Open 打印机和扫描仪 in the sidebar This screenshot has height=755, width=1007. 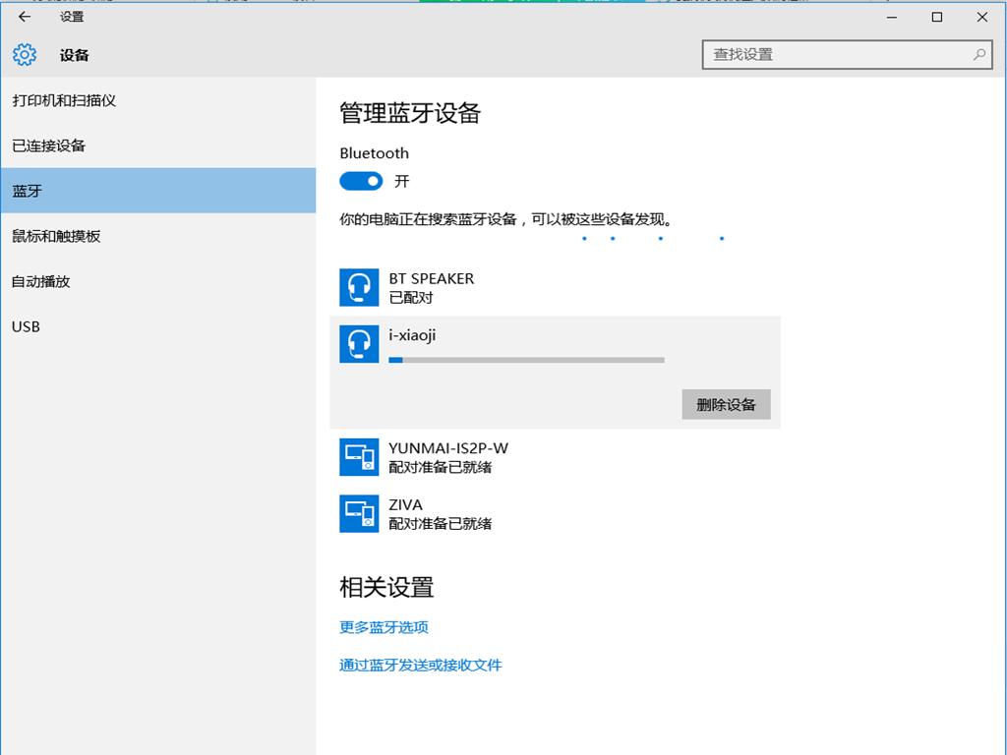tap(64, 100)
